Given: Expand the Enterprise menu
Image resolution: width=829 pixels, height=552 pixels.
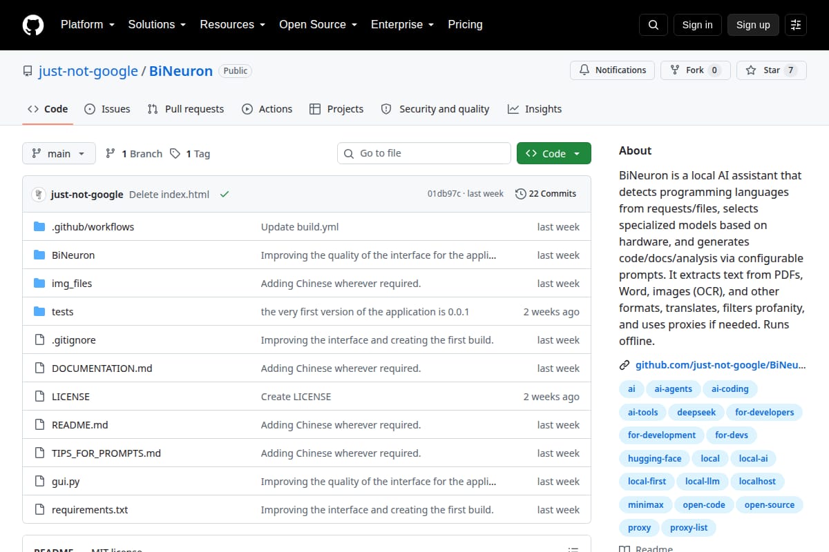Looking at the screenshot, I should tap(402, 25).
